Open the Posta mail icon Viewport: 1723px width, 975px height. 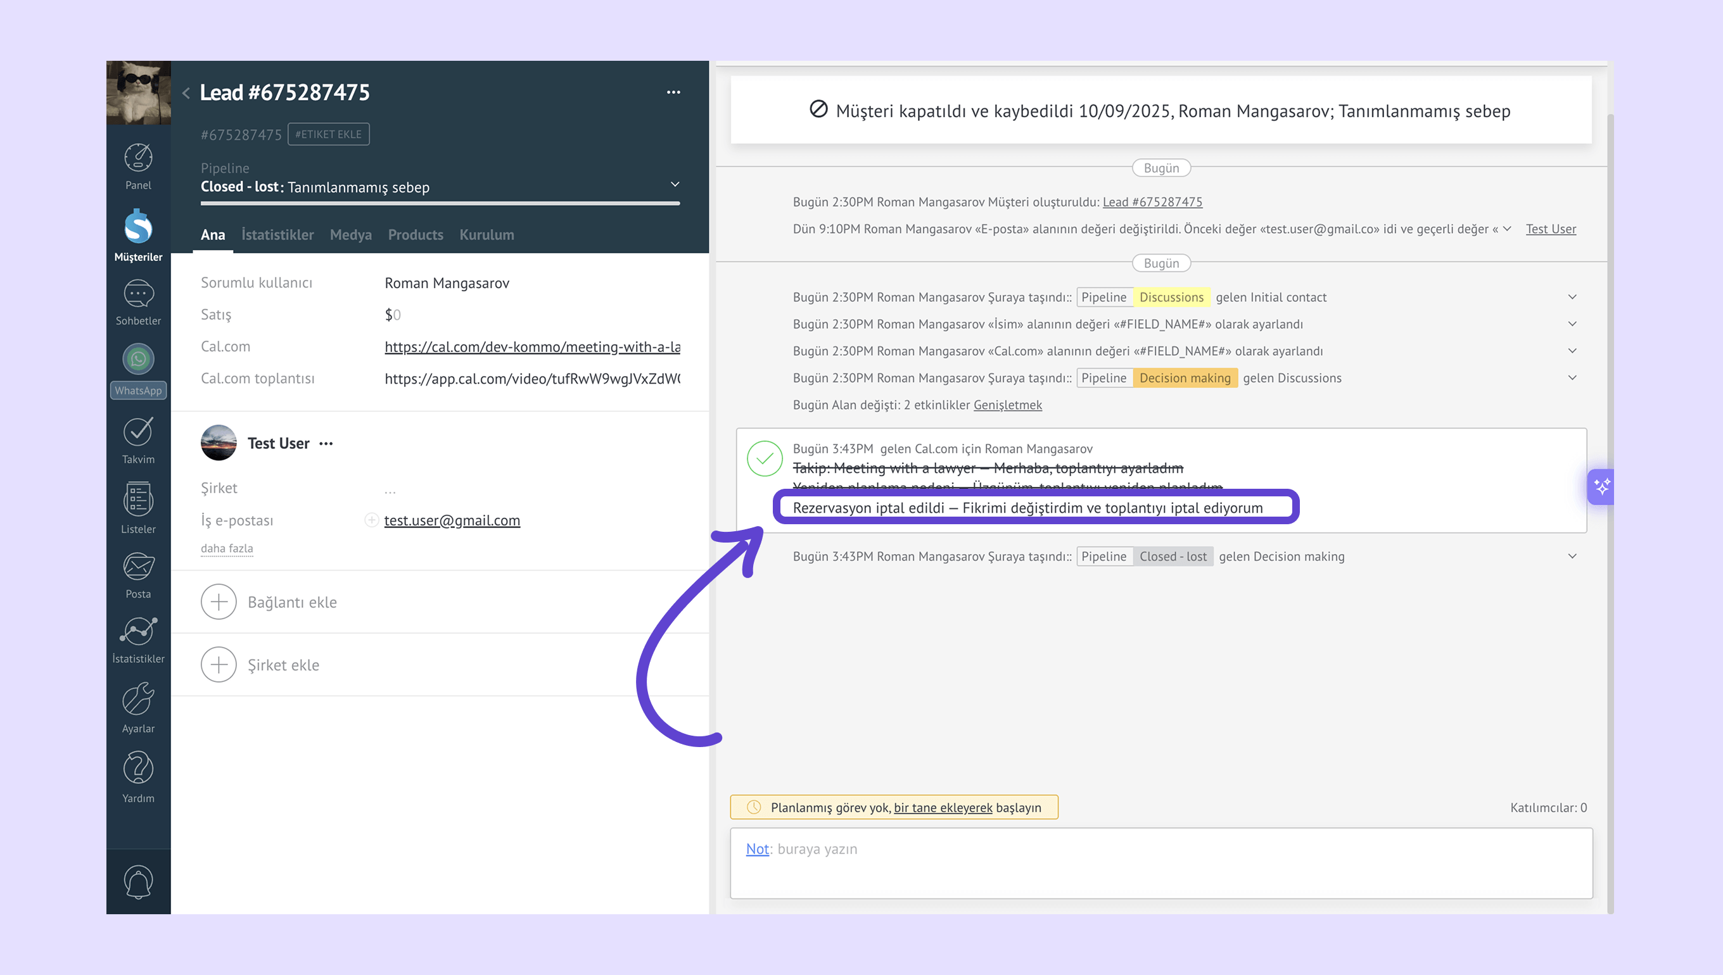[x=138, y=568]
